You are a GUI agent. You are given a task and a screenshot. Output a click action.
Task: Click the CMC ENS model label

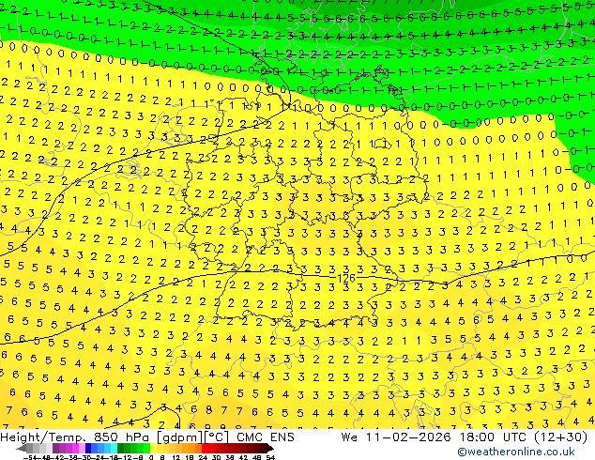[266, 437]
